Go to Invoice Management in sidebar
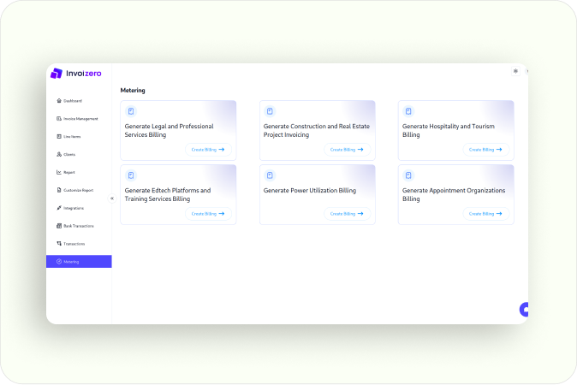Image resolution: width=577 pixels, height=385 pixels. 77,119
